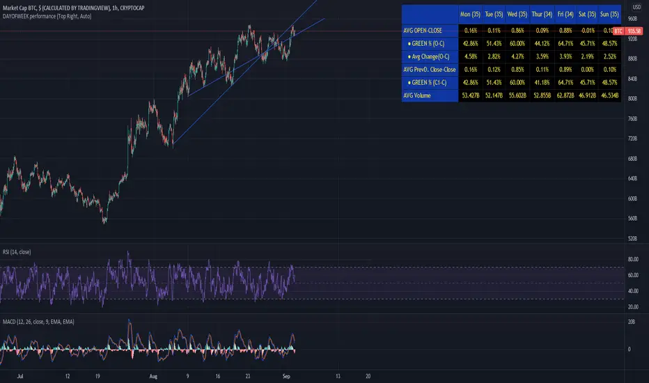This screenshot has height=383, width=649.
Task: Click the 2.82% Tuesday Avg Change cell
Action: [x=494, y=56]
